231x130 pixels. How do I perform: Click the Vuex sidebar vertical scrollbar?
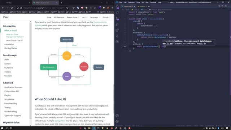(30, 71)
